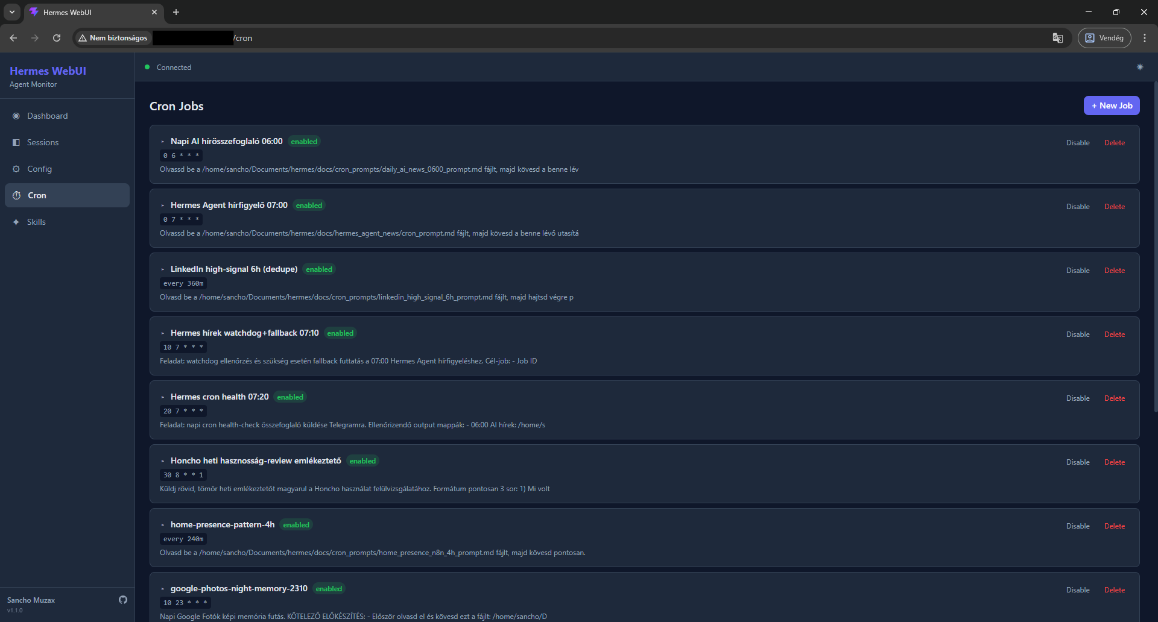Viewport: 1158px width, 622px height.
Task: Disable home-presence-pattern-4h job
Action: (x=1078, y=526)
